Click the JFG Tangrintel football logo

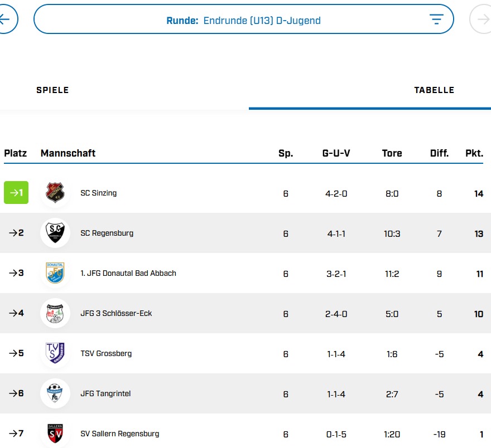pos(55,393)
